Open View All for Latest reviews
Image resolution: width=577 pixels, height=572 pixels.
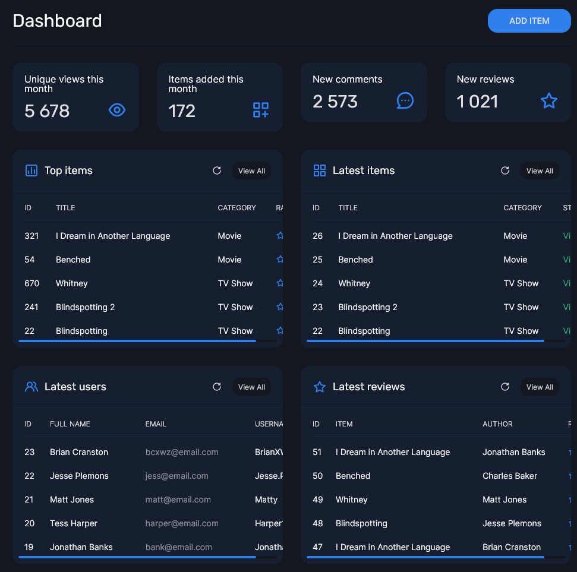[x=540, y=387]
